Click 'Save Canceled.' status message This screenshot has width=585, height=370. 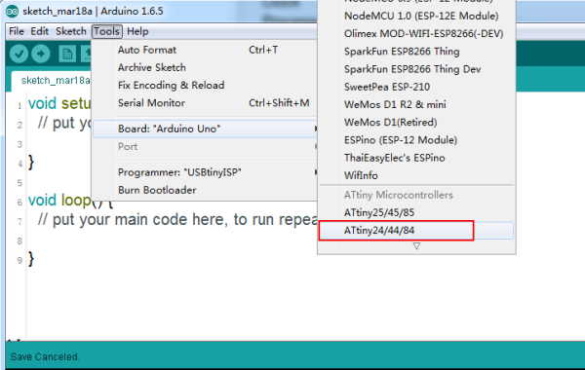tap(45, 357)
